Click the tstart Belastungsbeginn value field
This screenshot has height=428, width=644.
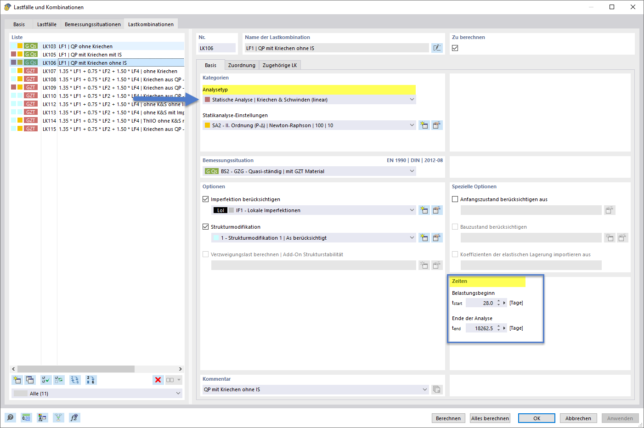480,303
